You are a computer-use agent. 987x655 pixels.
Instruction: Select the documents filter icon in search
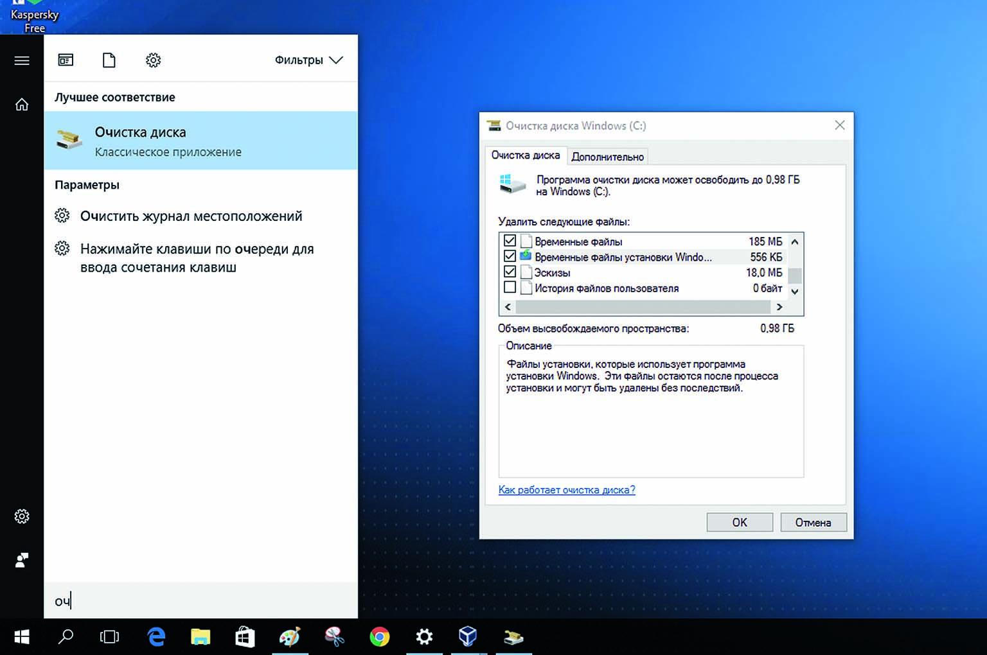(x=109, y=60)
